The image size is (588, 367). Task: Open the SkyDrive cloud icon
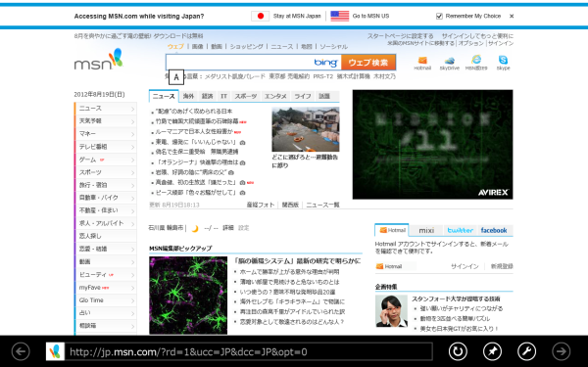click(x=449, y=63)
